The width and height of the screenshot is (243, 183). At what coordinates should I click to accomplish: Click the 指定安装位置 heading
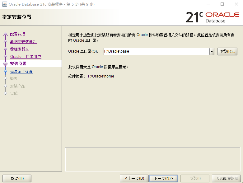click(17, 17)
